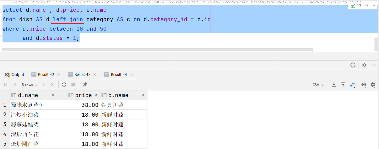This screenshot has width=379, height=149.
Task: Close the Result 43 tab
Action: pos(95,74)
